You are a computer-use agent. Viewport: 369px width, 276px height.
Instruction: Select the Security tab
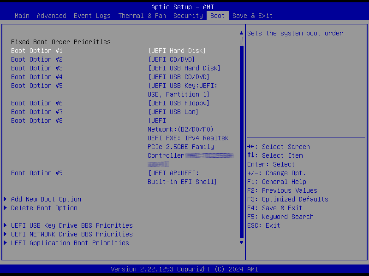point(188,16)
